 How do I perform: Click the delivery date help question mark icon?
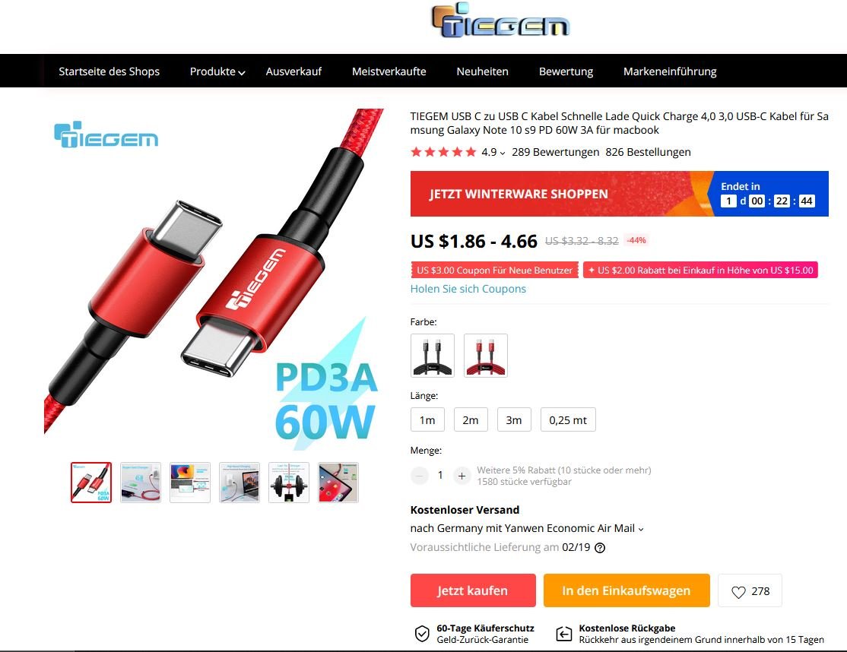(600, 547)
